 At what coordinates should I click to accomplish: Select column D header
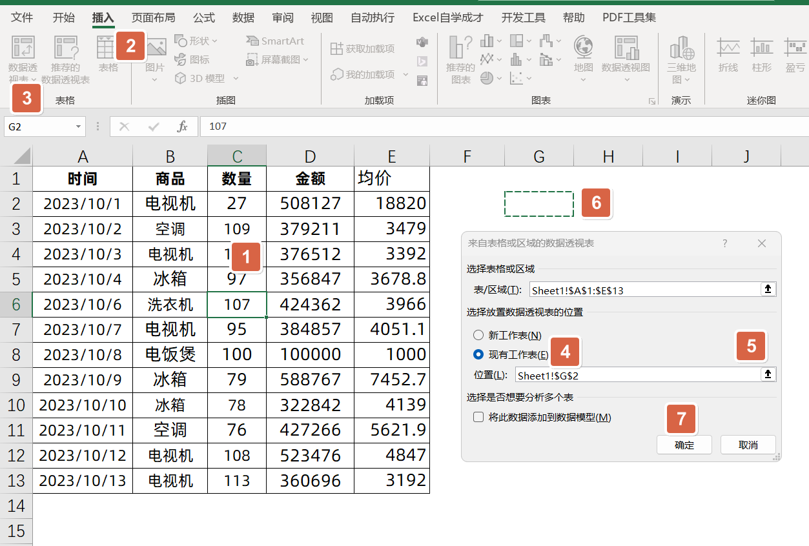310,156
